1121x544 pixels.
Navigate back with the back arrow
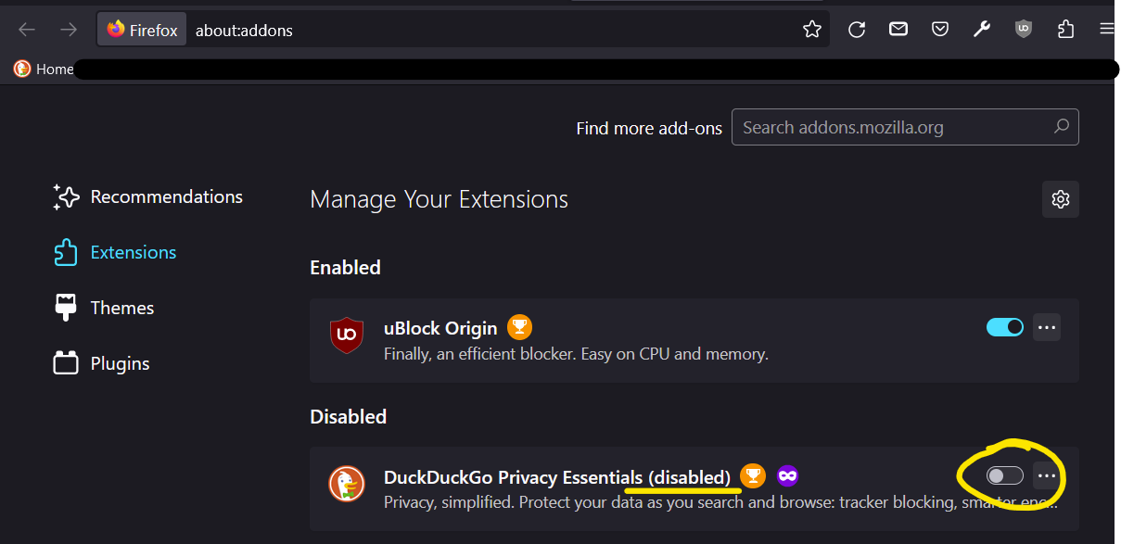(x=26, y=29)
